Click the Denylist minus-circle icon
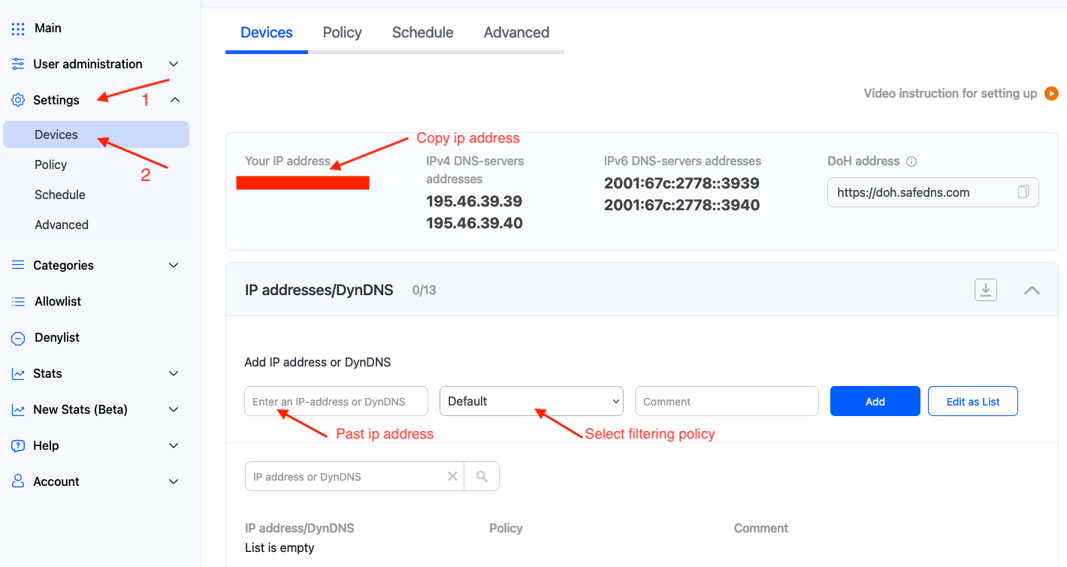This screenshot has height=567, width=1067. 18,338
